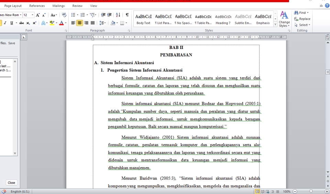The width and height of the screenshot is (330, 194).
Task: Select Web Layout view
Action: (x=267, y=192)
